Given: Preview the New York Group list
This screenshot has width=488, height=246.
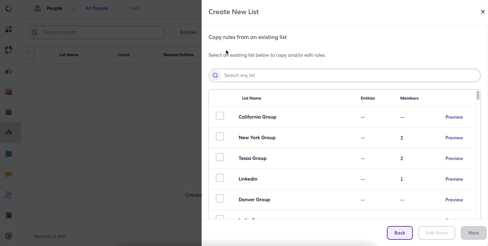Looking at the screenshot, I should click(x=454, y=138).
